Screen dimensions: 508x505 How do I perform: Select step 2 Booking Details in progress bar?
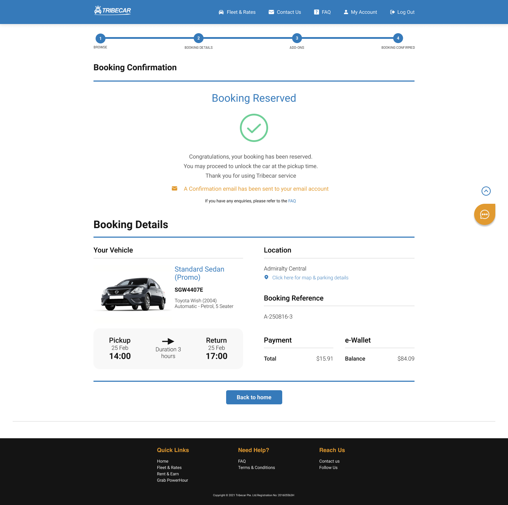coord(199,38)
